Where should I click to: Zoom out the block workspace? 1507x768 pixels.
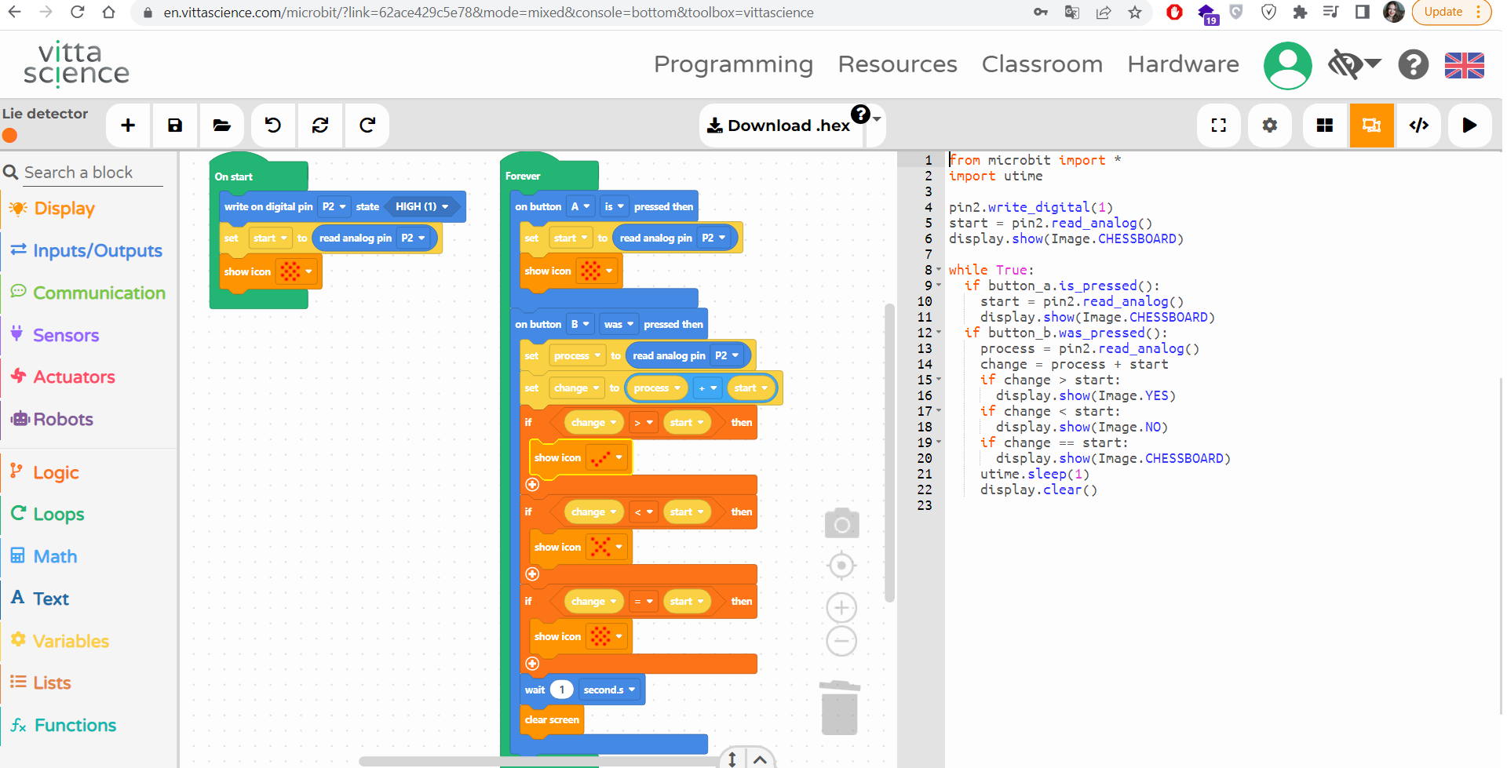click(841, 642)
